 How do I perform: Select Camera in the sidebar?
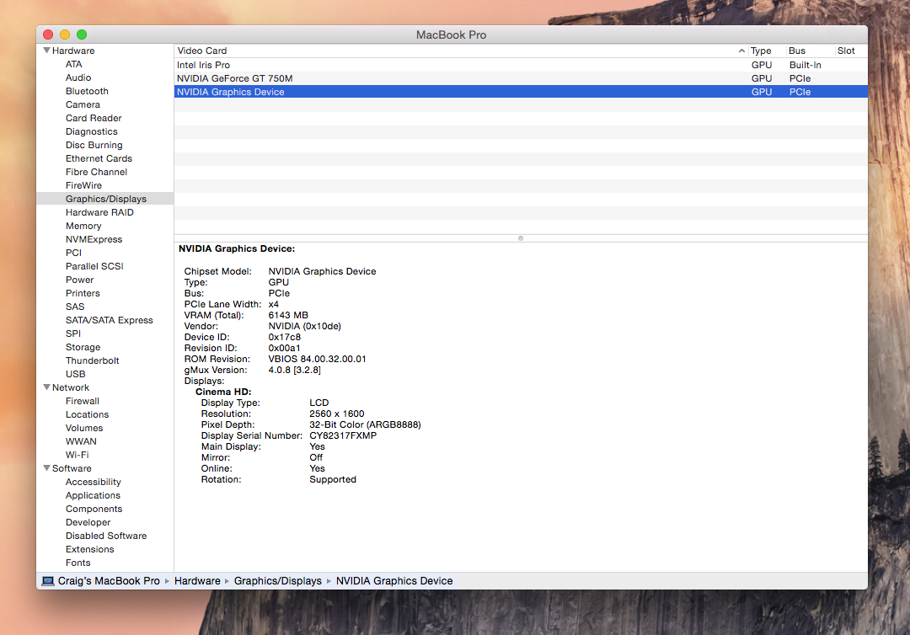(83, 104)
